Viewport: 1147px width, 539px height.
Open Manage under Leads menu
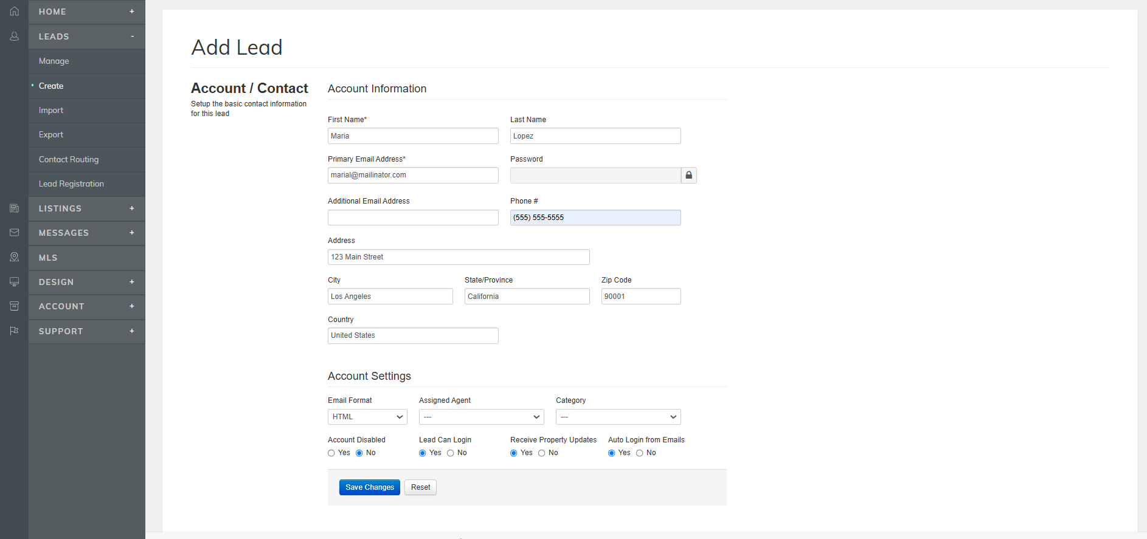click(54, 61)
